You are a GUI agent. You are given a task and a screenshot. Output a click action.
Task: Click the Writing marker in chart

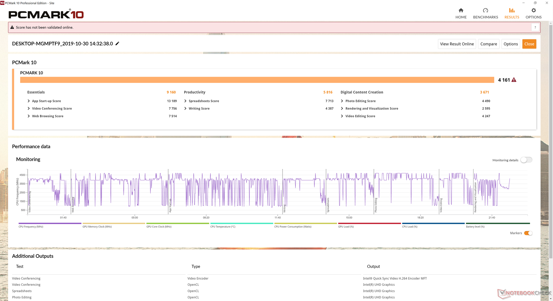point(284,209)
